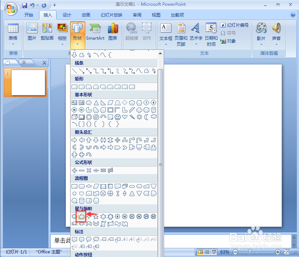This screenshot has width=299, height=257.
Task: Select the heart shape
Action: tap(125, 117)
